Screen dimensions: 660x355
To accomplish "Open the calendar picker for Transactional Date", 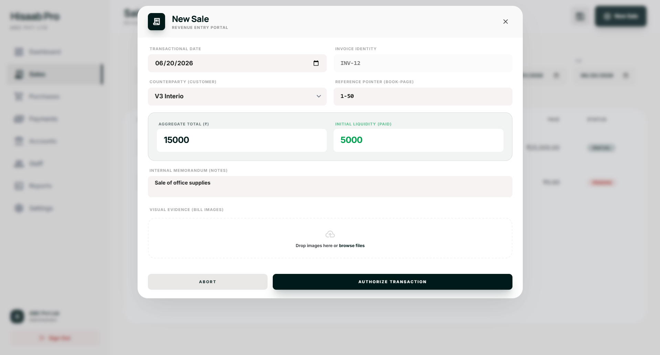I will pyautogui.click(x=316, y=63).
